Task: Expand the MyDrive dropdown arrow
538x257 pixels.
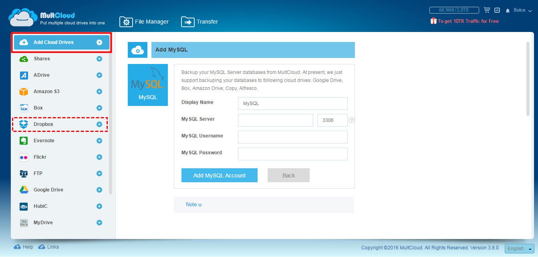Action: pyautogui.click(x=99, y=223)
